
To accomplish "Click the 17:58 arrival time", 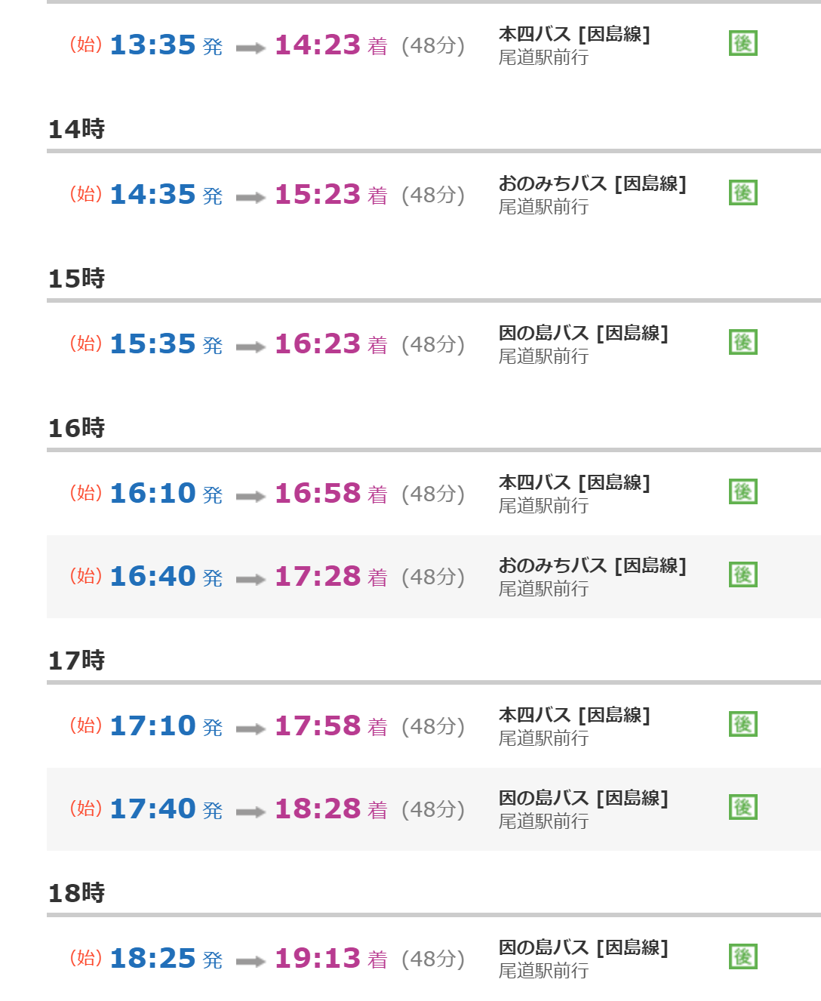I will click(x=318, y=726).
